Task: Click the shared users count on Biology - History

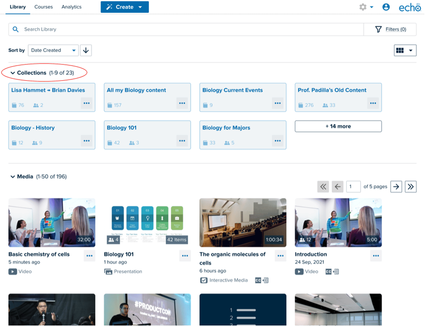Action: 37,143
